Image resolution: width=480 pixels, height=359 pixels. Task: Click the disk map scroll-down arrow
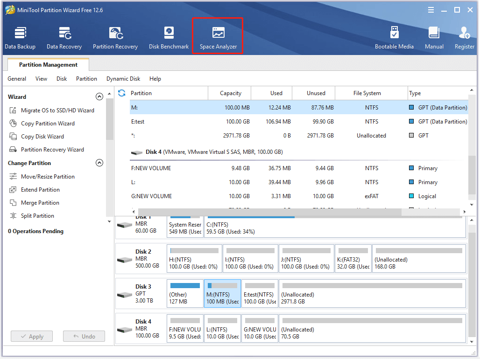pos(472,342)
